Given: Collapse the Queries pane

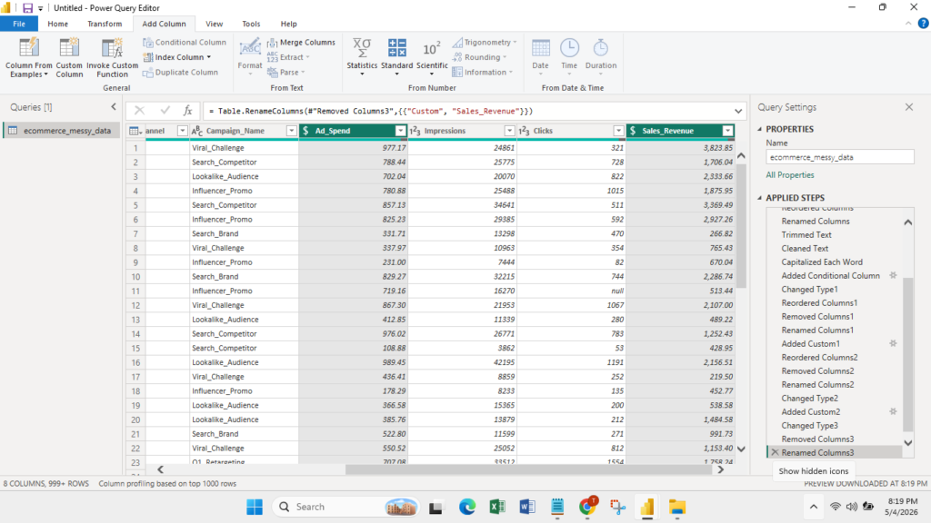Looking at the screenshot, I should [114, 107].
